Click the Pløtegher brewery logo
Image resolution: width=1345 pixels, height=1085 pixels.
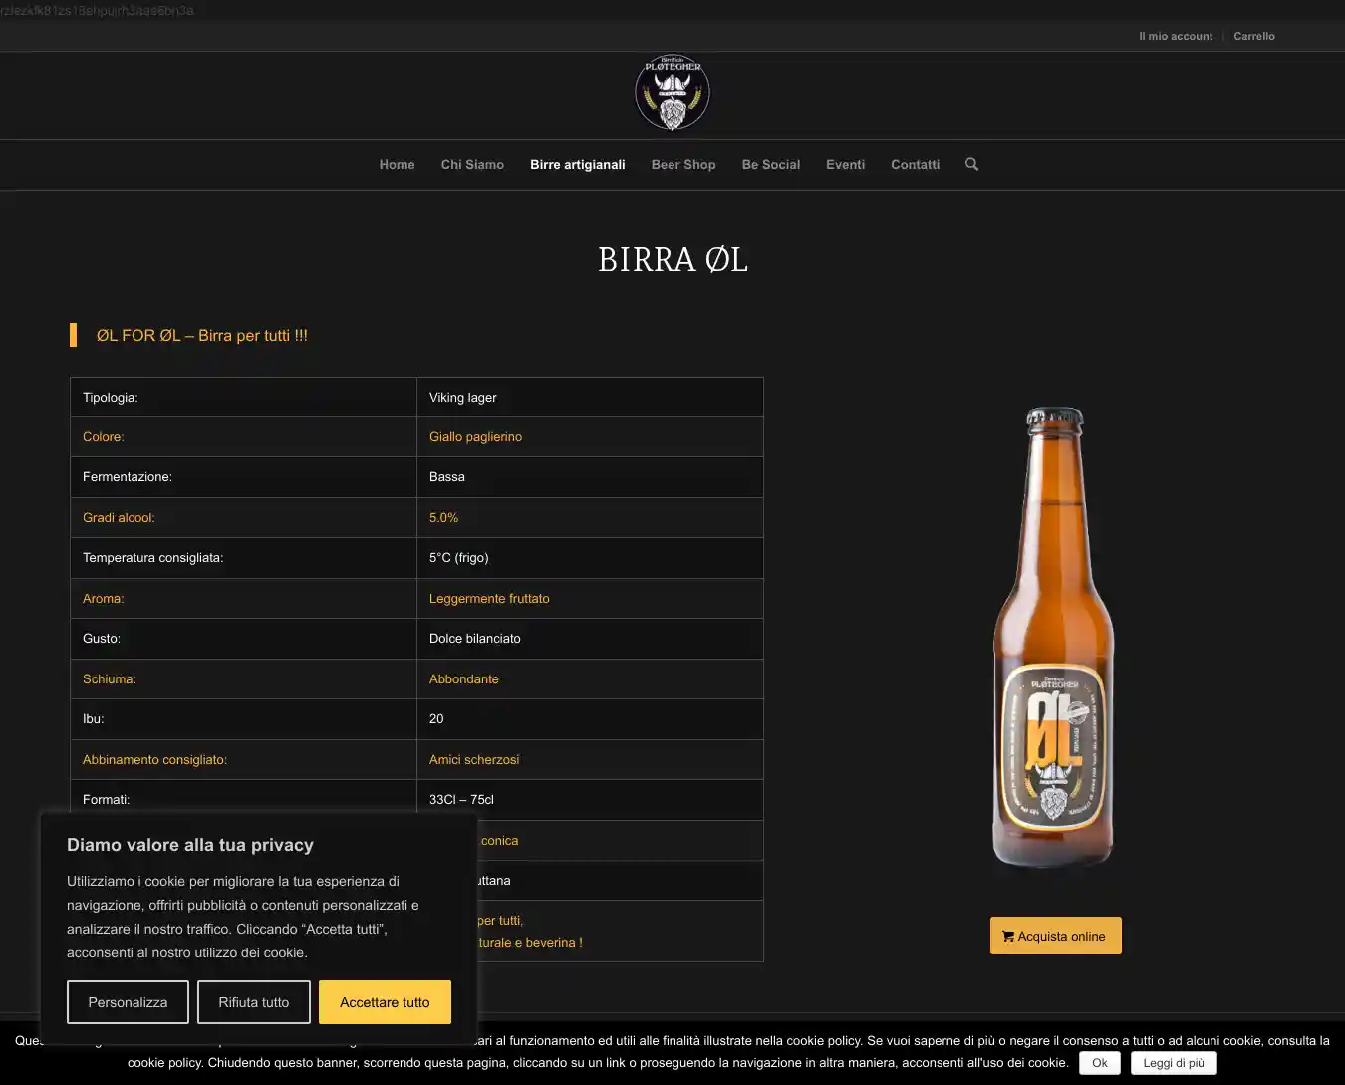point(672,93)
